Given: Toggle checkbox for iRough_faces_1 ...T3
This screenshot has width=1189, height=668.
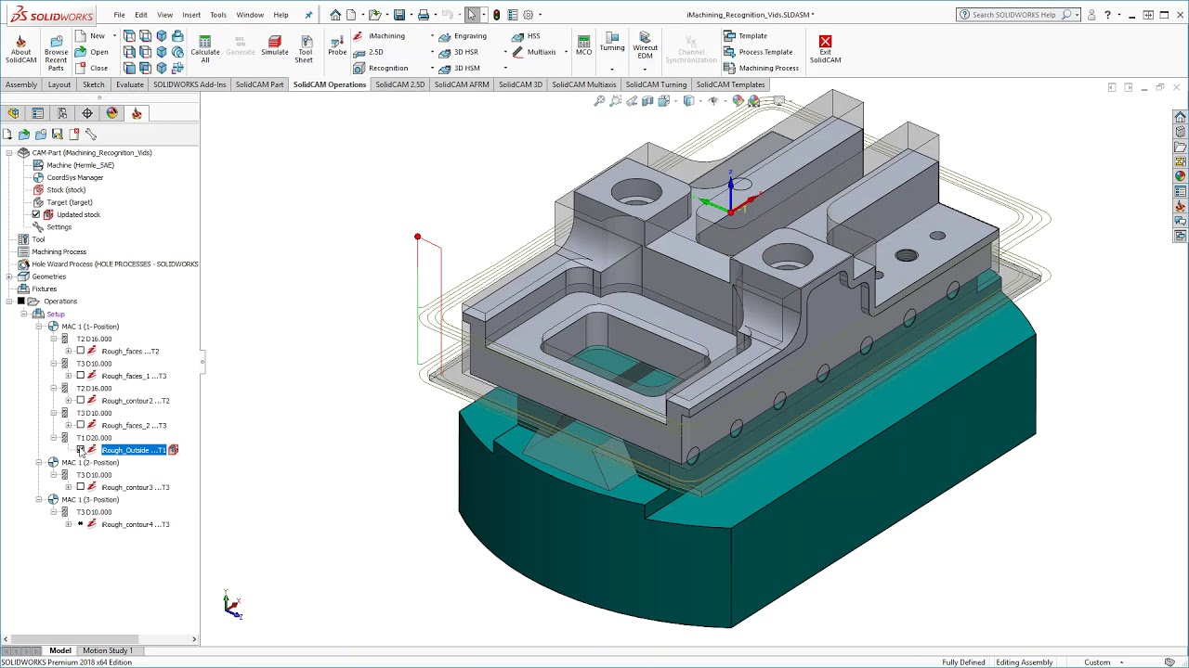Looking at the screenshot, I should 80,376.
